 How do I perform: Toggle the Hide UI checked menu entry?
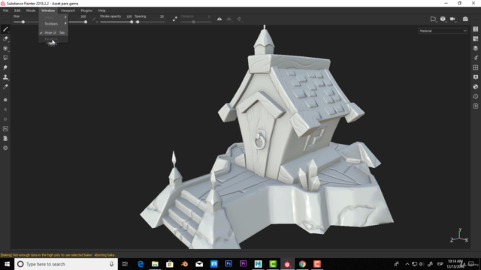pos(53,33)
